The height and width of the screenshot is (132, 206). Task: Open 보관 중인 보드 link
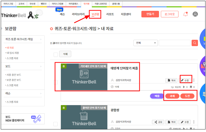14,80
